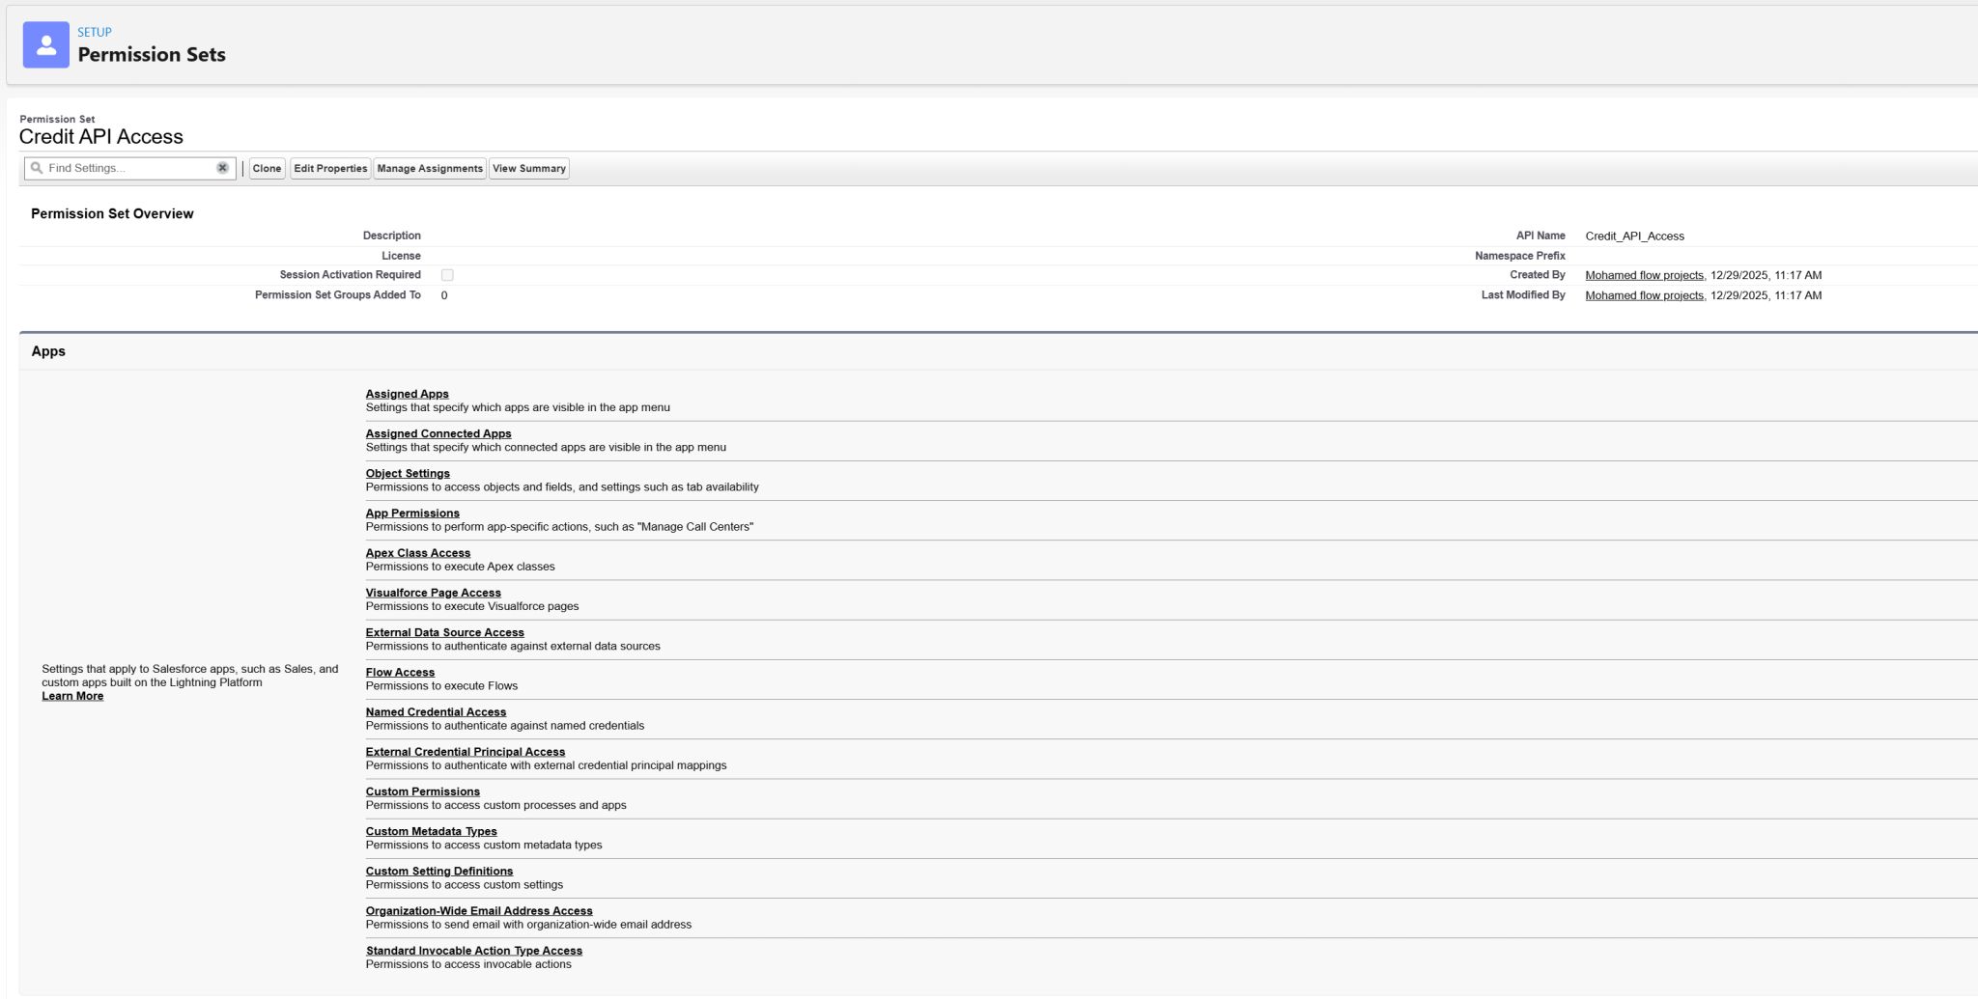Open Custom Metadata Types
Image resolution: width=1978 pixels, height=999 pixels.
coord(432,831)
